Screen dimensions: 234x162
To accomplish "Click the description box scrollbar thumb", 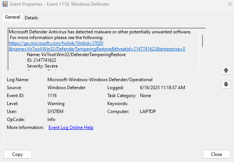I will coord(203,41).
